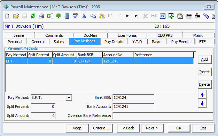The height and width of the screenshot is (136, 218).
Task: Click the Insert button
Action: click(204, 72)
